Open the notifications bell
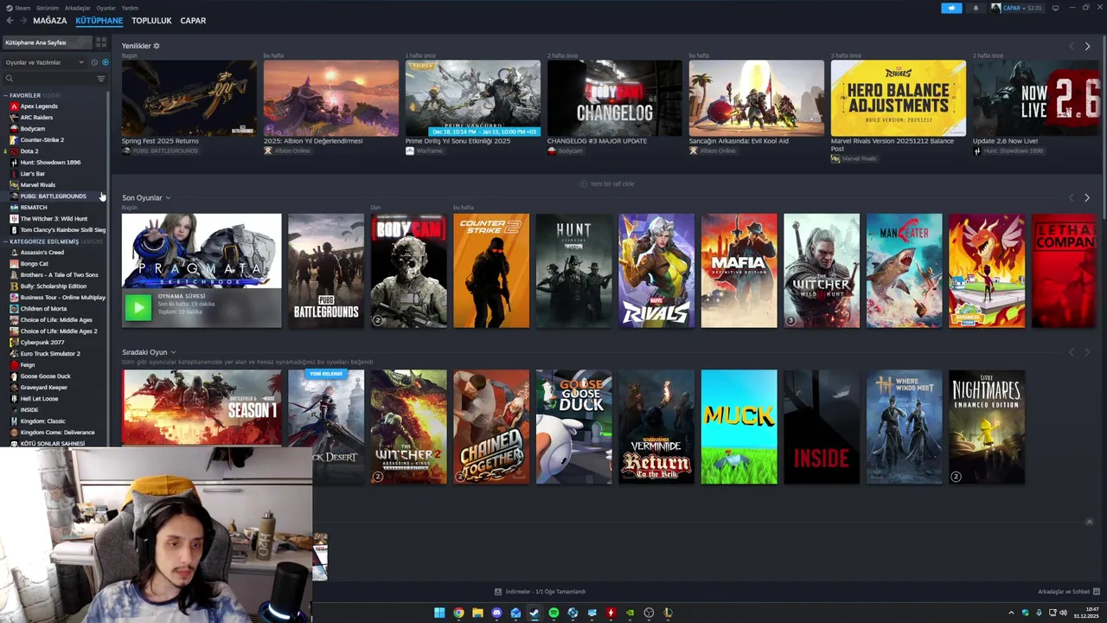Image resolution: width=1107 pixels, height=623 pixels. [x=976, y=8]
